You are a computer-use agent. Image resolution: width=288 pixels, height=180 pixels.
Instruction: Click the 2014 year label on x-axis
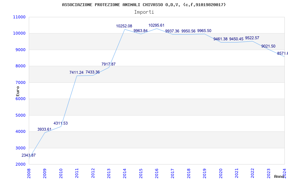[125, 173]
